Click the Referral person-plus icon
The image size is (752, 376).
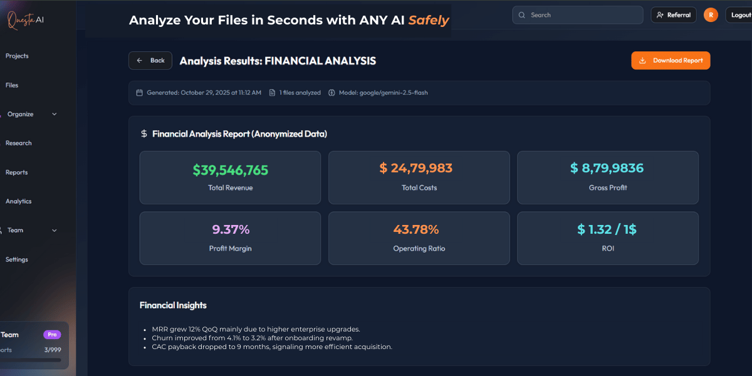pyautogui.click(x=661, y=15)
